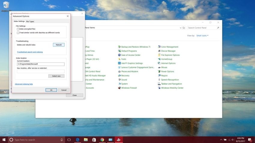Click the Windows Start button
The height and width of the screenshot is (143, 255).
pos(4,140)
